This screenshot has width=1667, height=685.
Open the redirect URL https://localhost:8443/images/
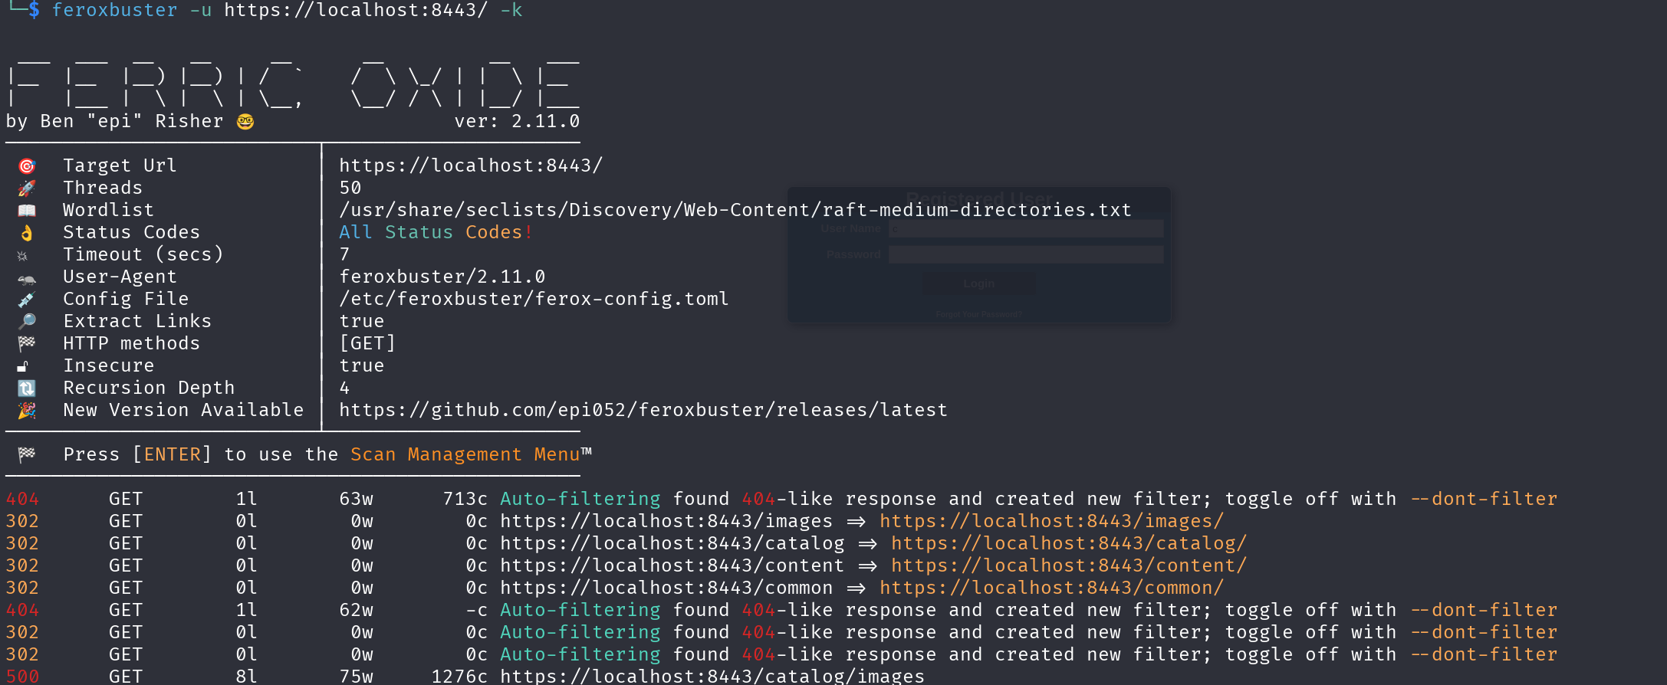1051,522
